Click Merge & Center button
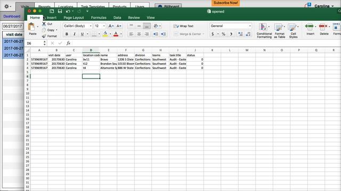 tap(189, 34)
